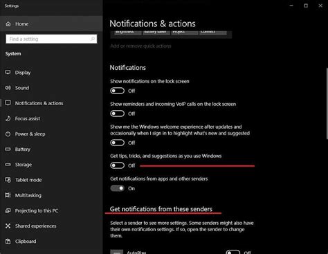Click the search magnifier icon
This screenshot has width=328, height=254.
tap(93, 39)
